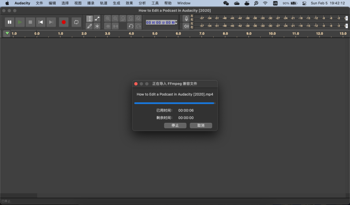Click the Undo arrow icon
Viewport: 350px width, 205px height.
pyautogui.click(x=131, y=26)
